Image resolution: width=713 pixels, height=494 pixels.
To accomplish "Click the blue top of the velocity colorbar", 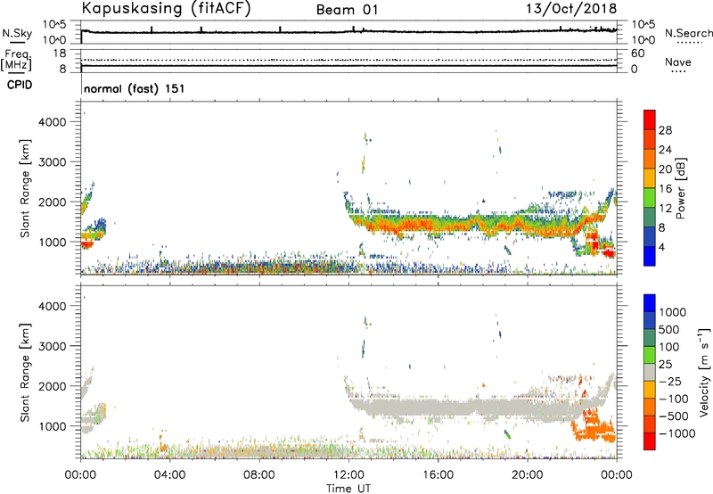I will (x=650, y=303).
